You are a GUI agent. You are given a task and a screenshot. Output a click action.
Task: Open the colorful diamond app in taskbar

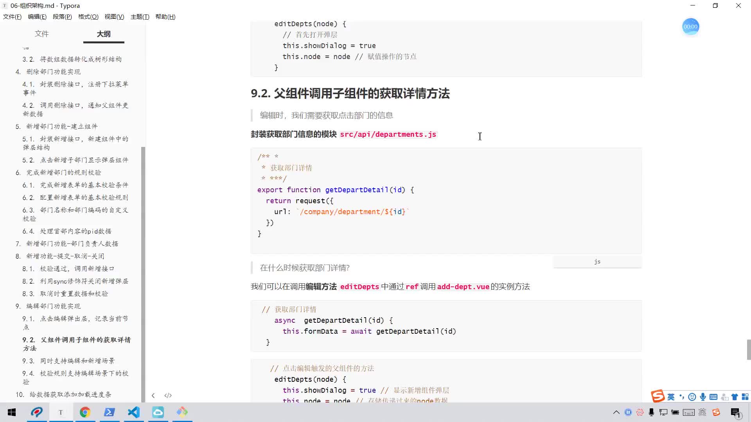point(182,412)
